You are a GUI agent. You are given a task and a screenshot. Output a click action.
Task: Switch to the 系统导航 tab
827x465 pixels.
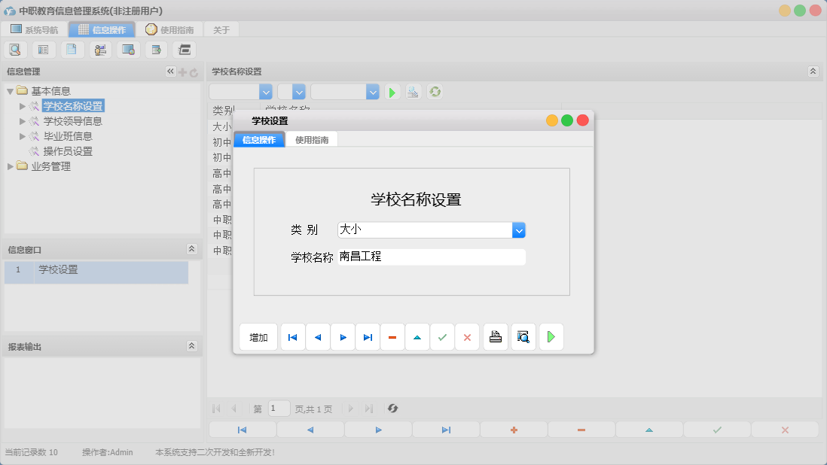coord(33,29)
